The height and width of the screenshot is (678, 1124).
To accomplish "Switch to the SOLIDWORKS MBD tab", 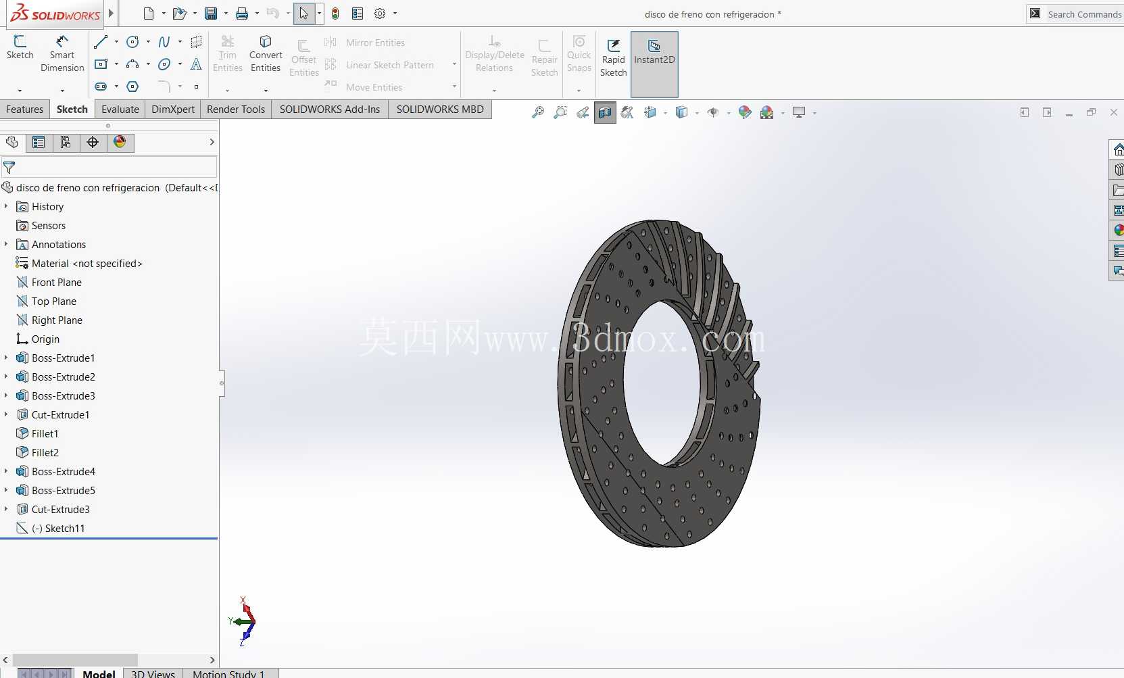I will tap(440, 110).
